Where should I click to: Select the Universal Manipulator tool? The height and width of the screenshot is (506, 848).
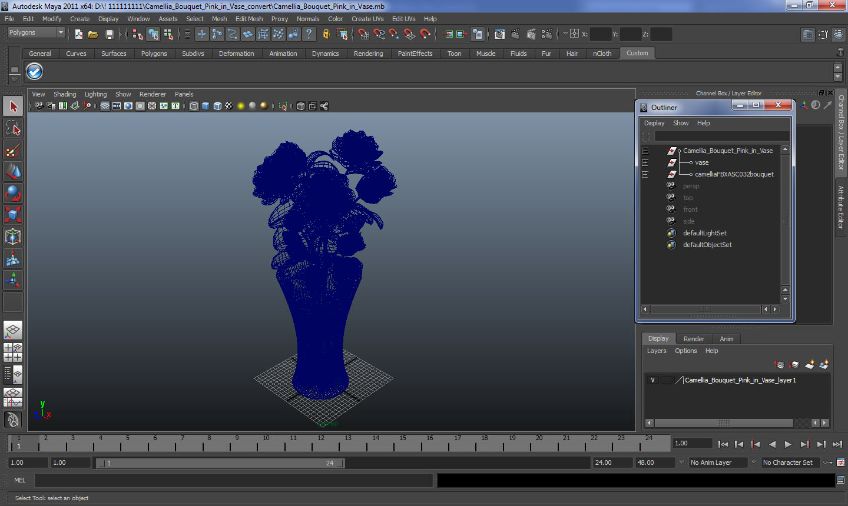13,237
